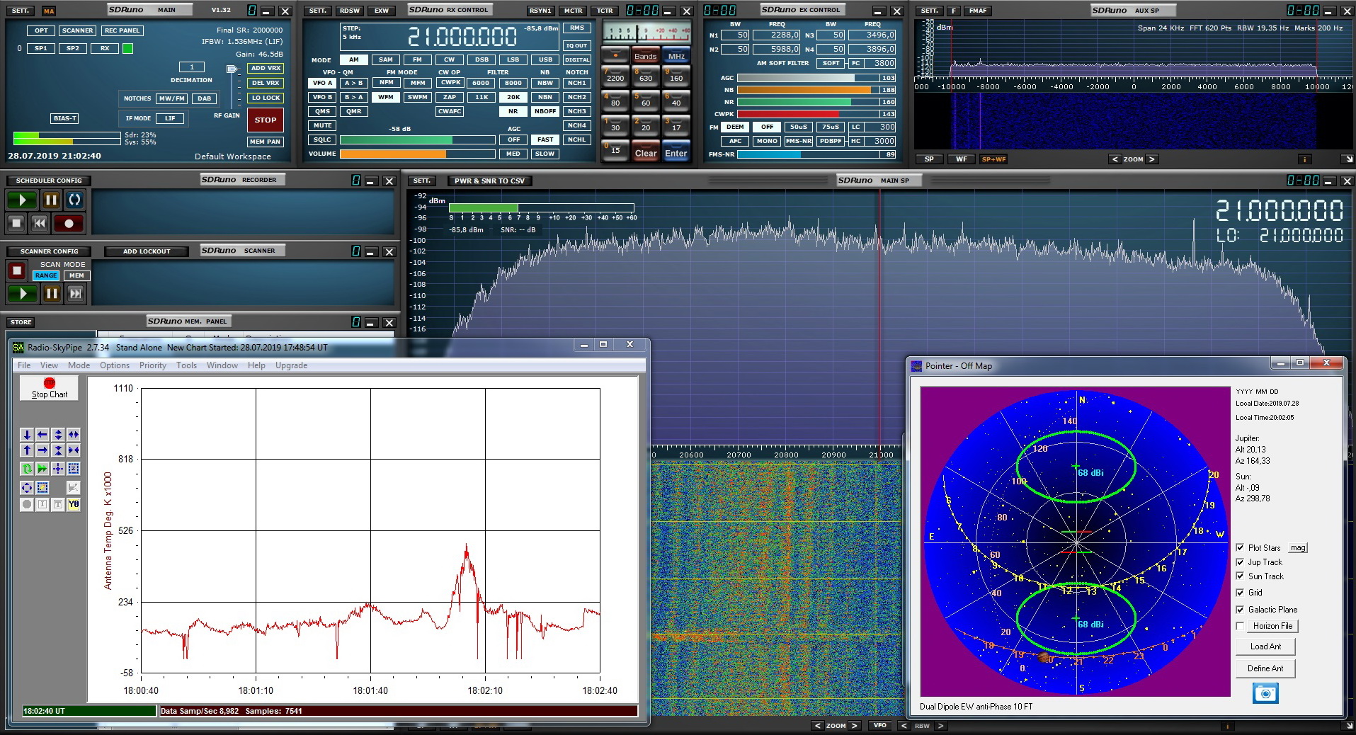Image resolution: width=1356 pixels, height=735 pixels.
Task: Select USB mode in RX Control
Action: pyautogui.click(x=545, y=59)
